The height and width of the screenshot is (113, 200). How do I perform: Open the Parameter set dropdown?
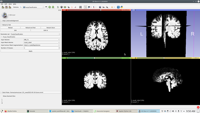click(x=35, y=34)
